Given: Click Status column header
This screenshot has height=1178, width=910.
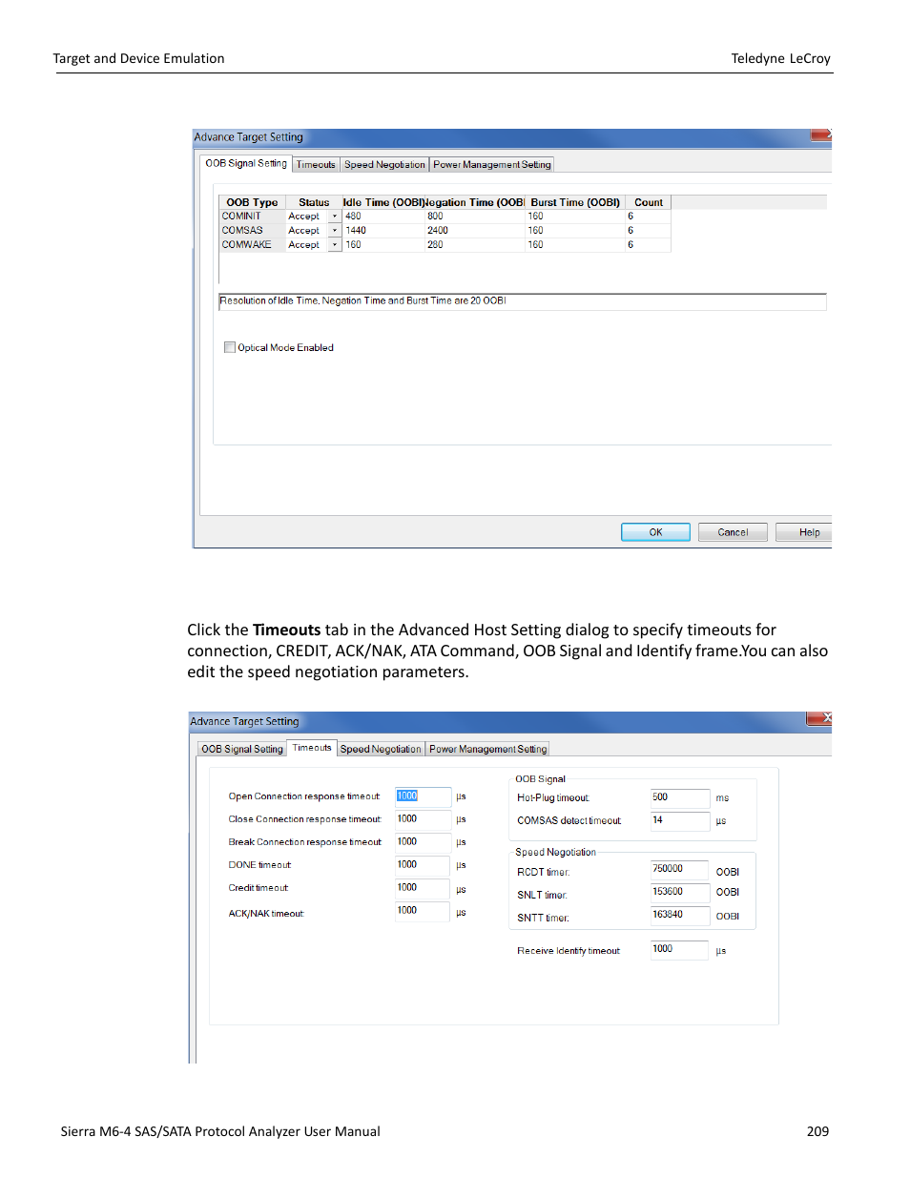Looking at the screenshot, I should [x=314, y=202].
